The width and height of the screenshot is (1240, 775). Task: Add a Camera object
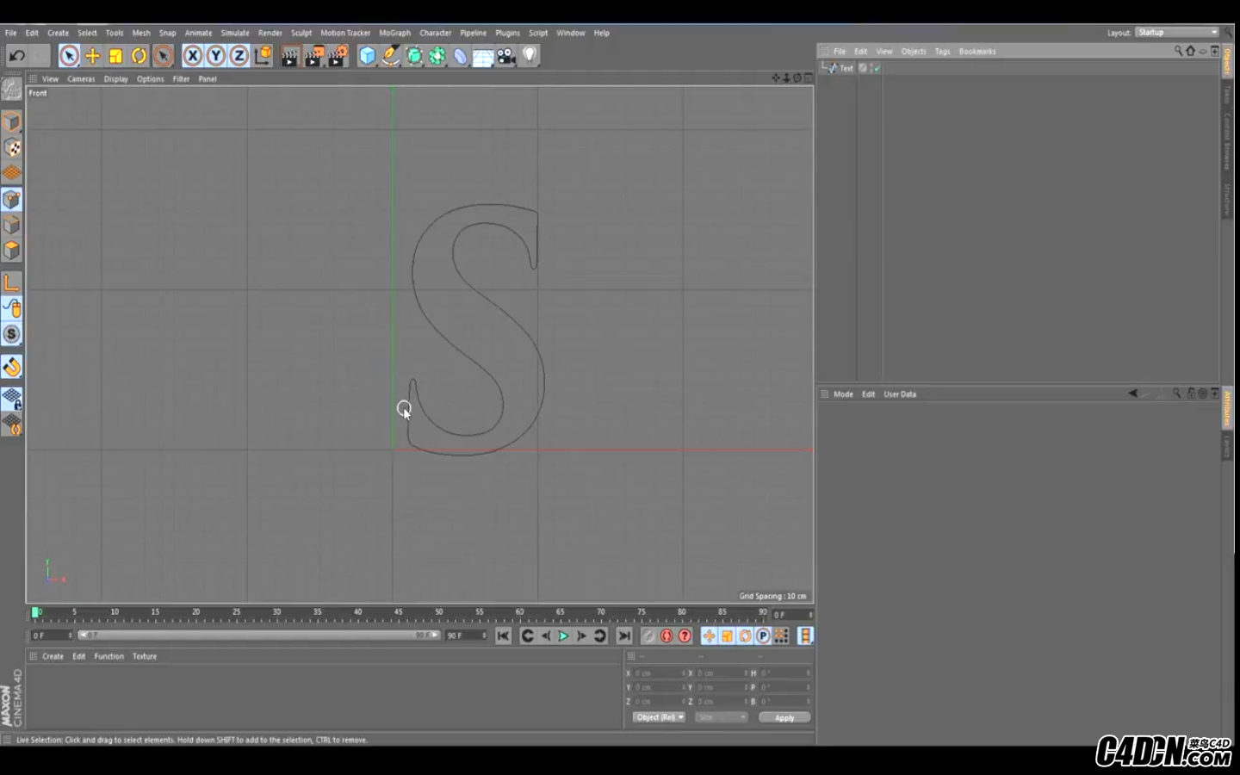pos(506,56)
